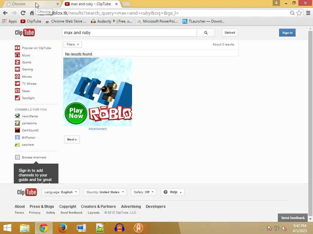313x234 pixels.
Task: Click the Roblox Play Now advertisement
Action: pos(98,92)
